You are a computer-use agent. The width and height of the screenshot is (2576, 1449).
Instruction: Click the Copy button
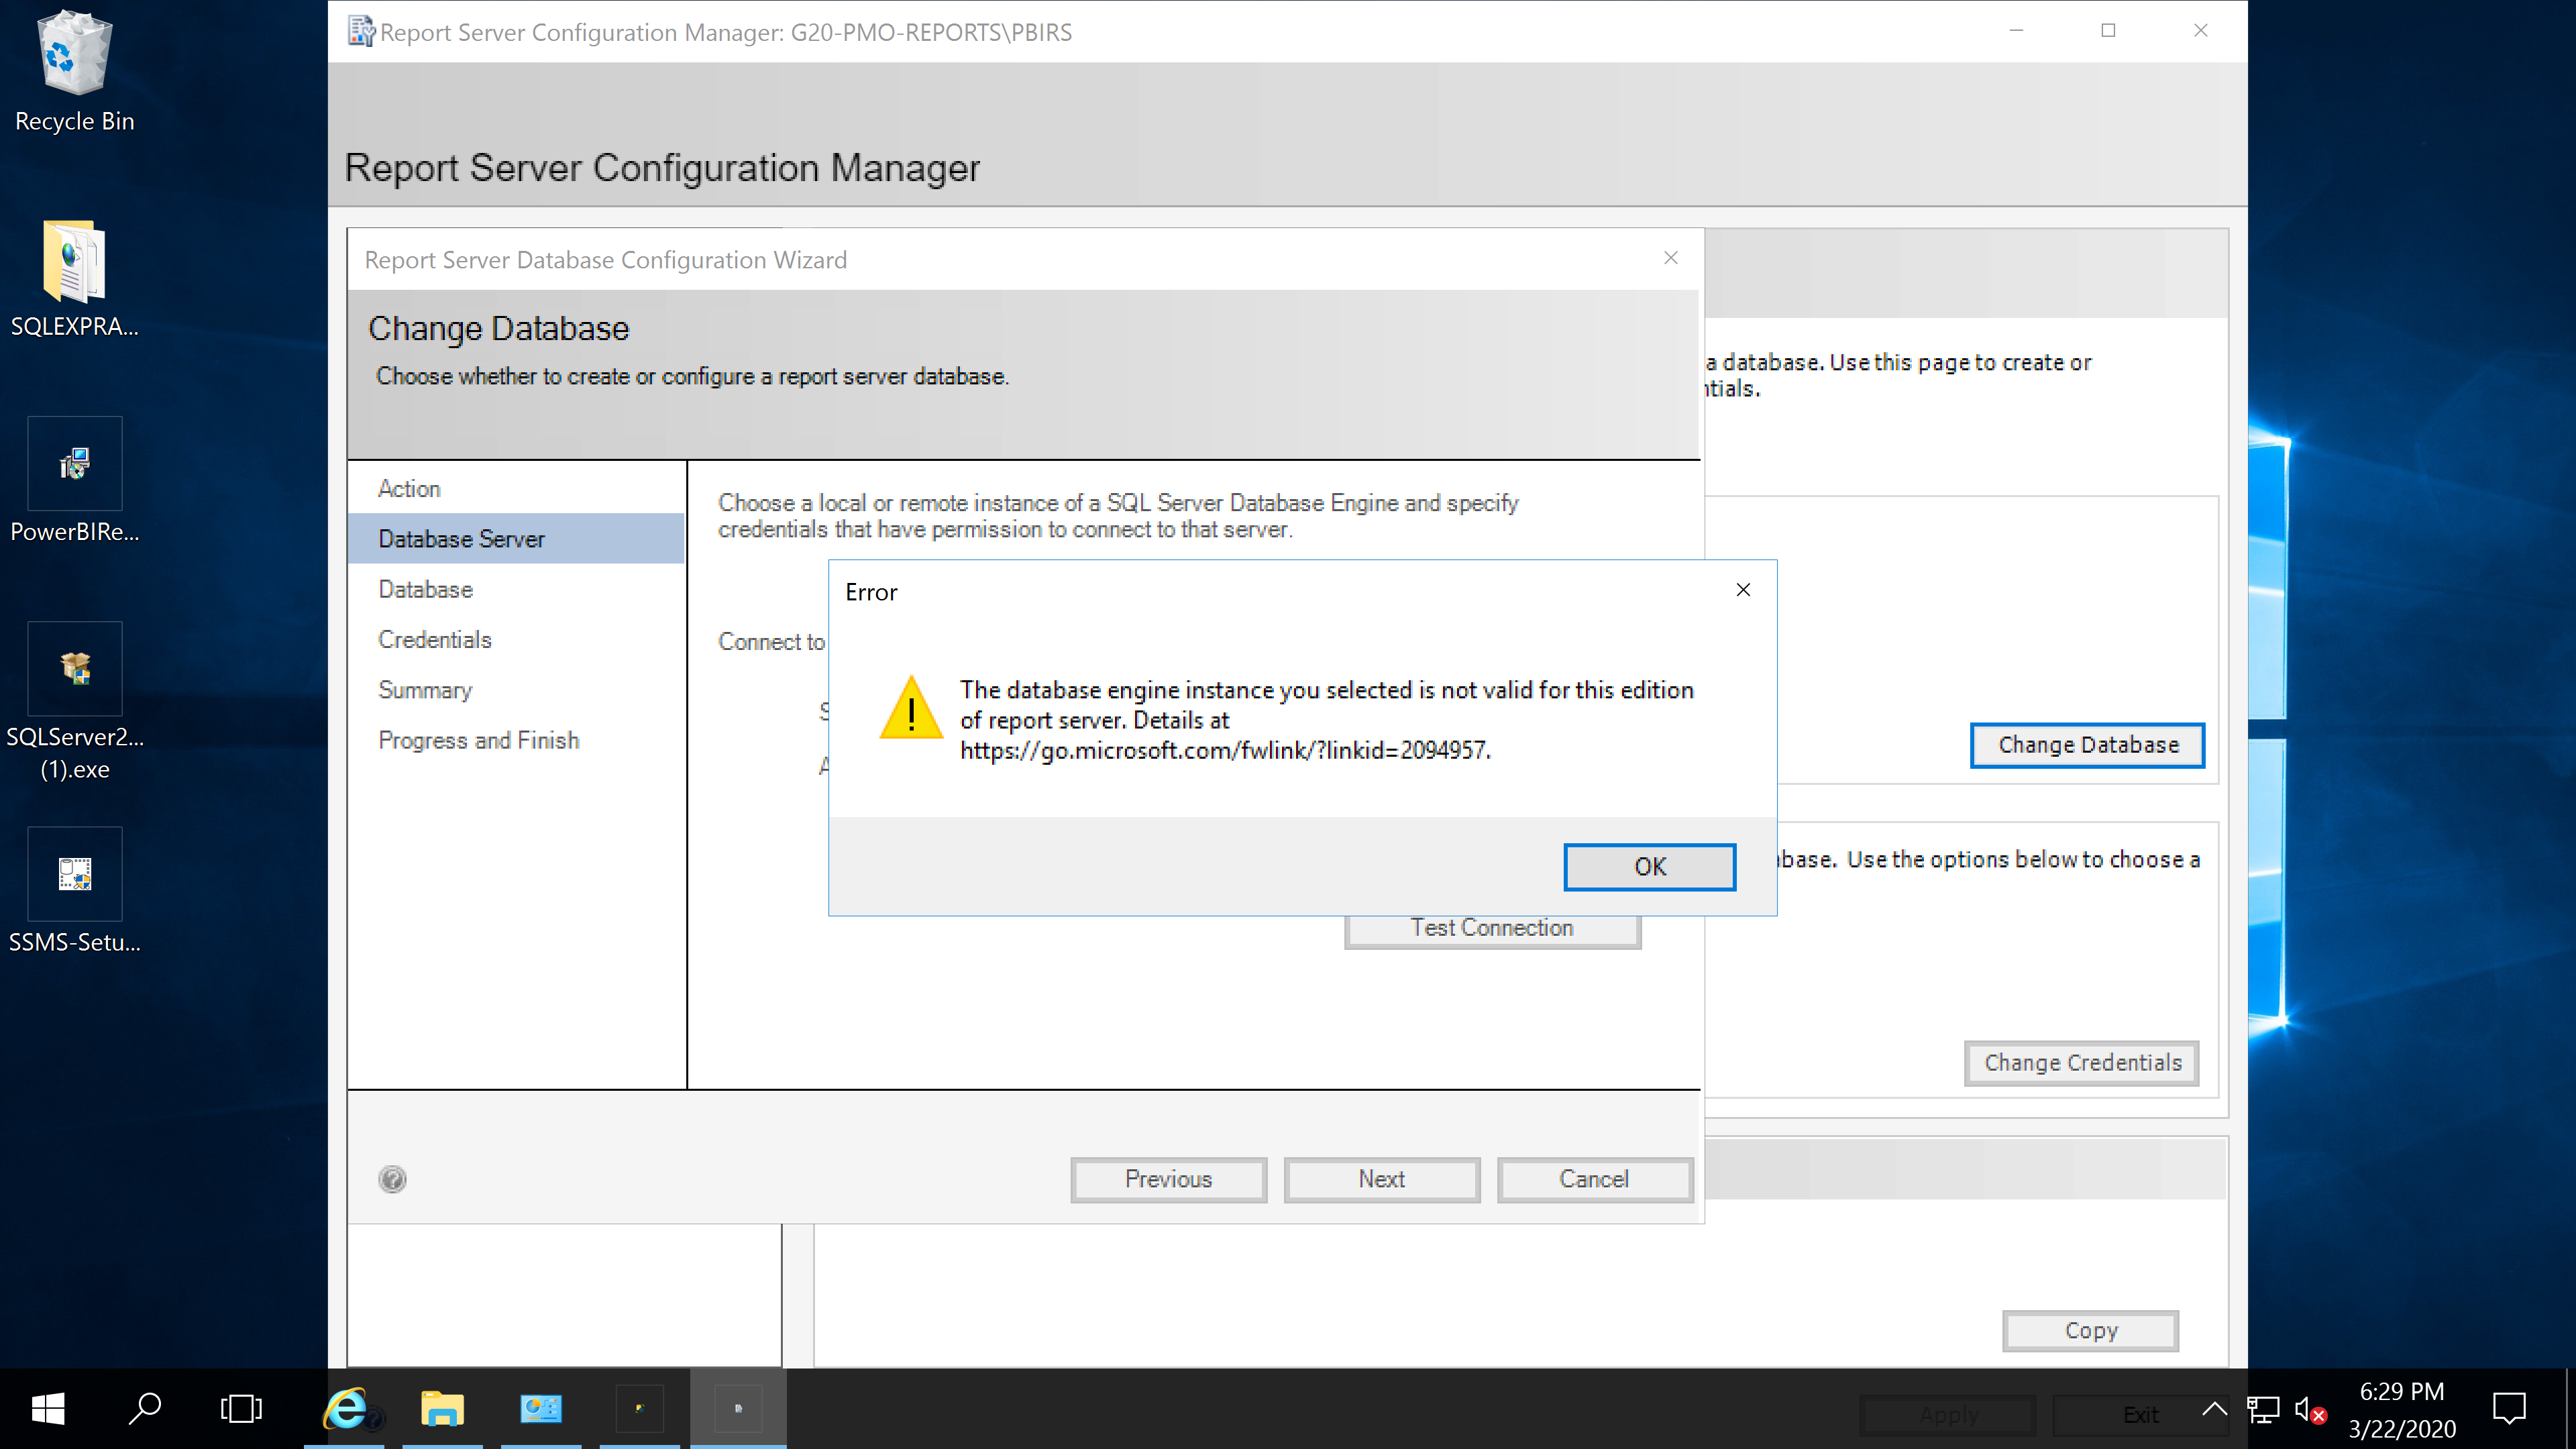[x=2090, y=1331]
